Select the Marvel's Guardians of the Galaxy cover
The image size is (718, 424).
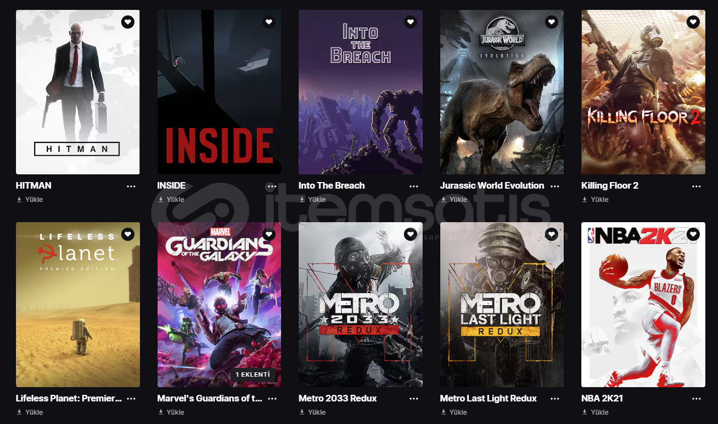[219, 305]
